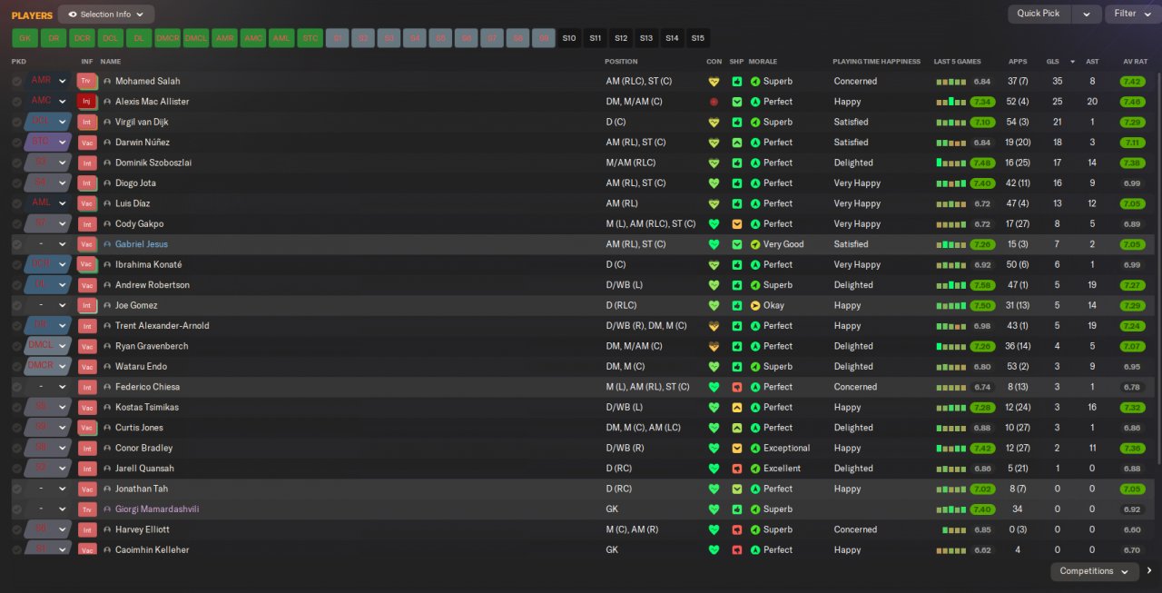
Task: Click Alexis Mac Allister's red condition icon
Action: coord(714,102)
